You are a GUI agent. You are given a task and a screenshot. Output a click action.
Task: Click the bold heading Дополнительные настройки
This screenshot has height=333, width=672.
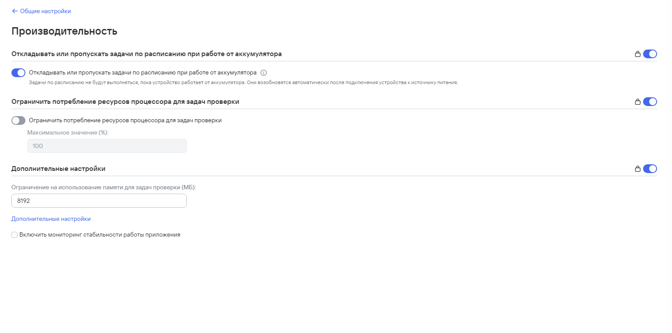(x=58, y=169)
